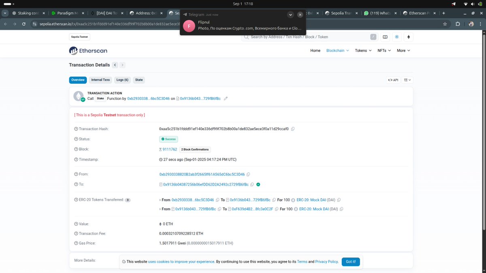Image resolution: width=486 pixels, height=273 pixels.
Task: Switch to the Logs (6) tab
Action: tap(122, 80)
